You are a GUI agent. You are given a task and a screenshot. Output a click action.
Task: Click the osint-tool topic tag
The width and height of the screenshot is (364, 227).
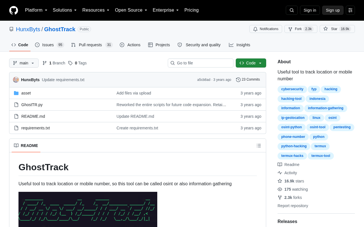pyautogui.click(x=318, y=127)
